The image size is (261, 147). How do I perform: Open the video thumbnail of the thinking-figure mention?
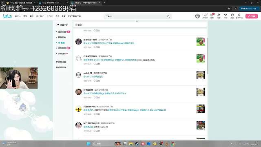(x=201, y=58)
